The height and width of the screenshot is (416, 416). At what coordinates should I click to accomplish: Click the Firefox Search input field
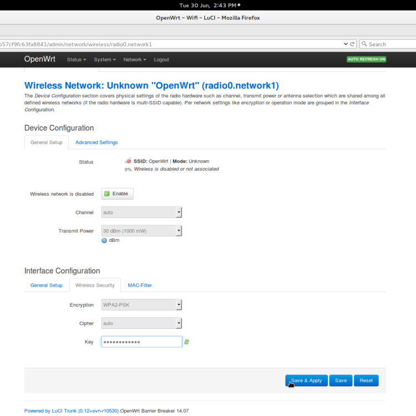click(388, 44)
